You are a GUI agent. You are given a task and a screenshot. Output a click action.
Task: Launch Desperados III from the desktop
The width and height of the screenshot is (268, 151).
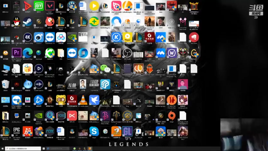tap(149, 21)
